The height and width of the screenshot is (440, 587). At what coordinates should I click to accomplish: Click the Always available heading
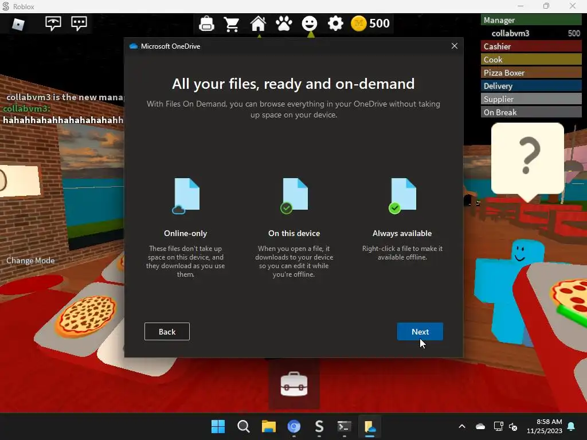click(402, 234)
